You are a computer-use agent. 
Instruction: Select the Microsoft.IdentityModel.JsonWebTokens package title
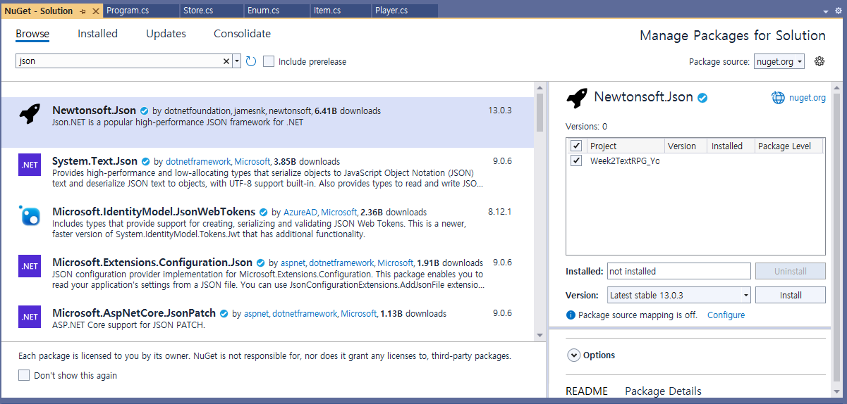click(x=154, y=212)
